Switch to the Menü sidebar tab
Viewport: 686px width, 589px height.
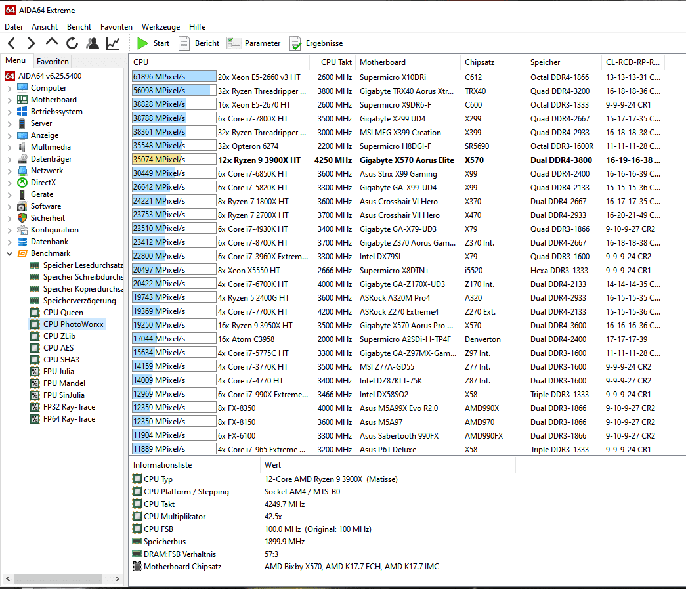click(x=16, y=60)
